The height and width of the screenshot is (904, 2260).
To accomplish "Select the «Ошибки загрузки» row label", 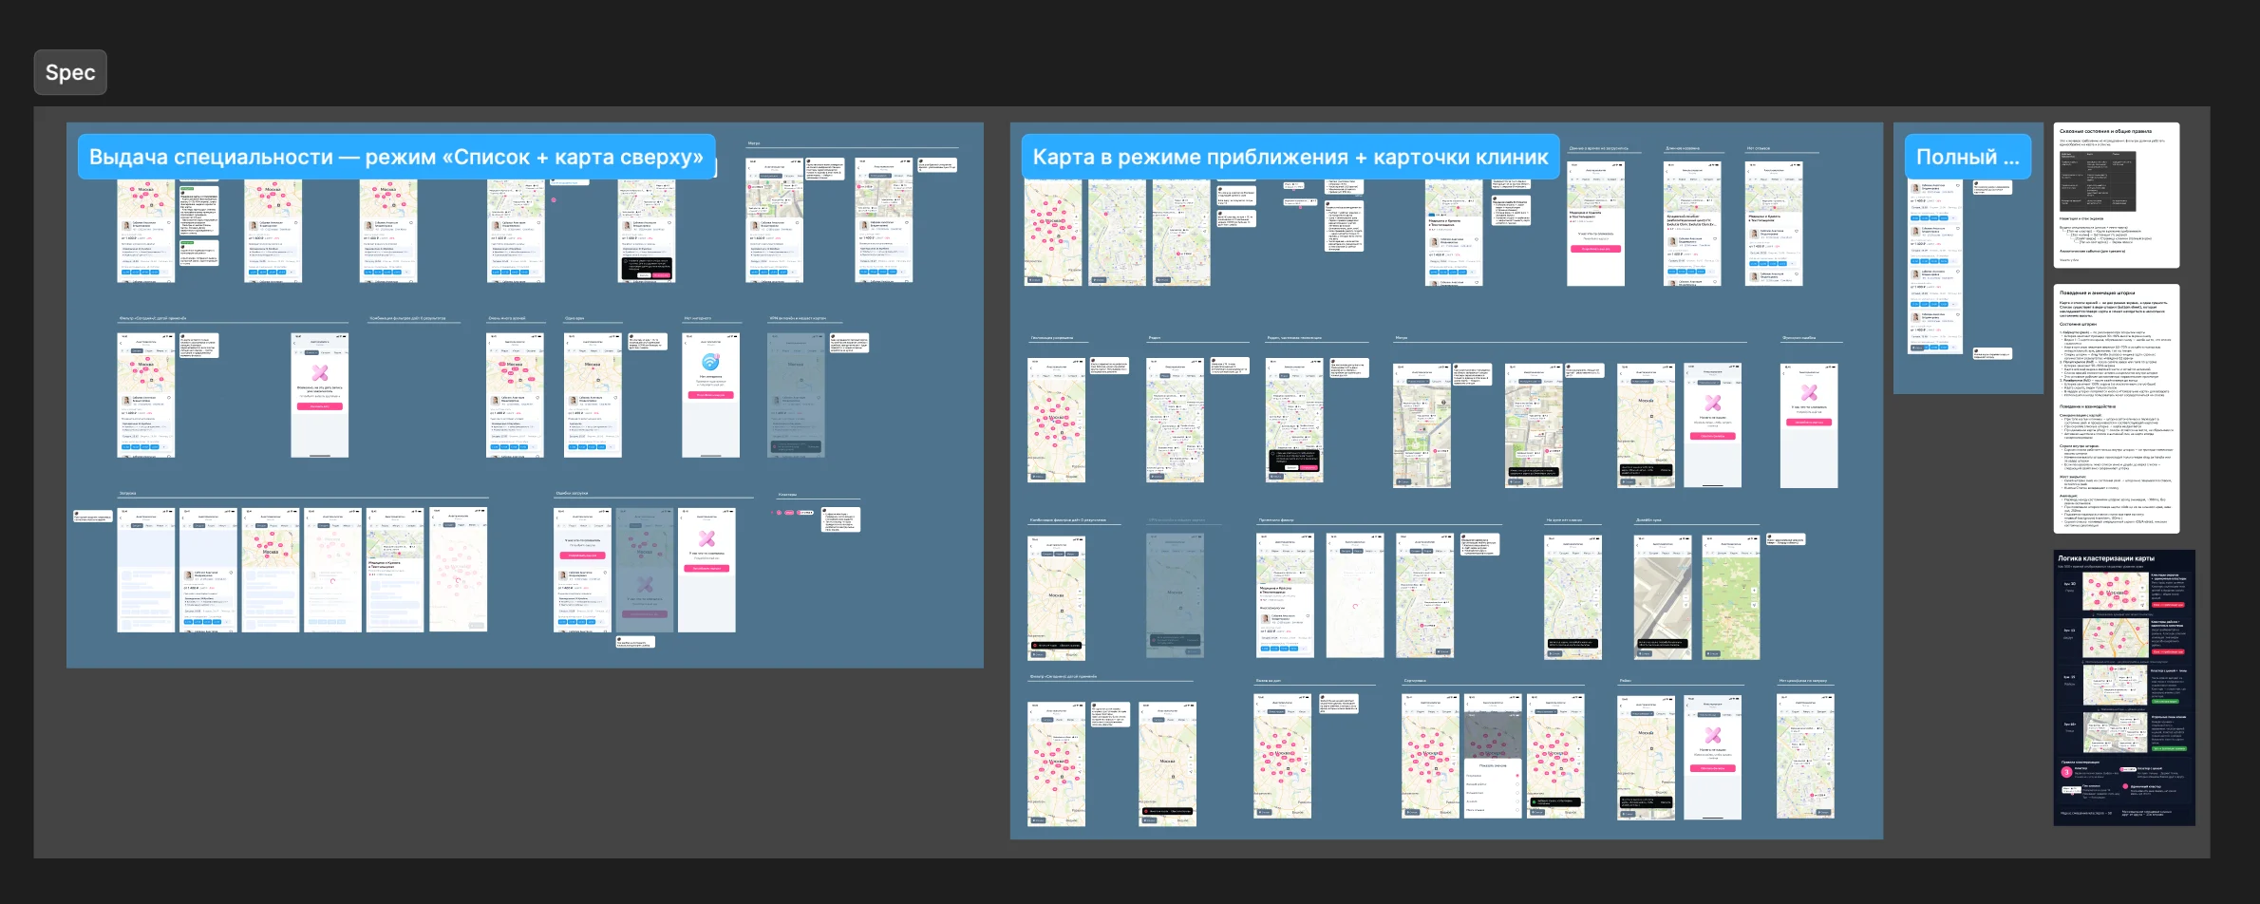I will tap(572, 493).
